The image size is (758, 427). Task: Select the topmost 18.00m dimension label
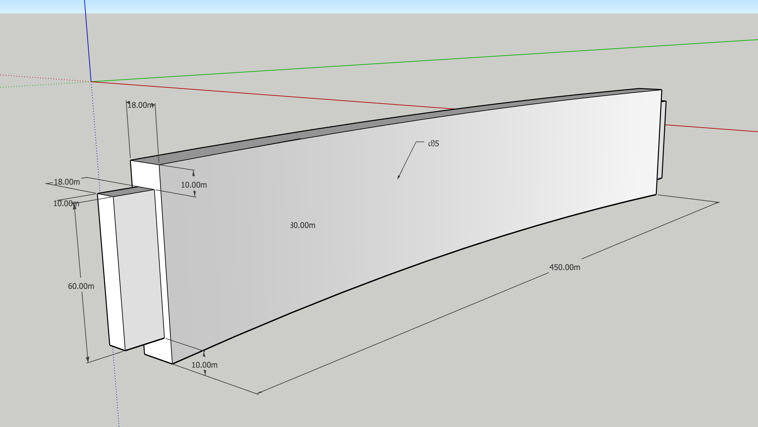[141, 105]
